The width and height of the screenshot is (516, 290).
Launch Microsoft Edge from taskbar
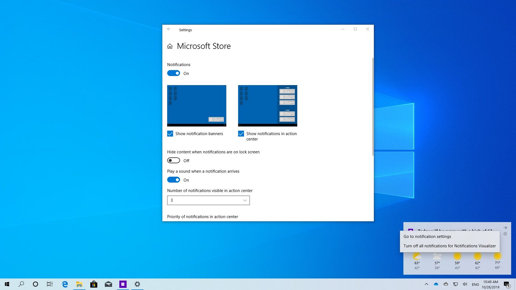click(x=65, y=284)
